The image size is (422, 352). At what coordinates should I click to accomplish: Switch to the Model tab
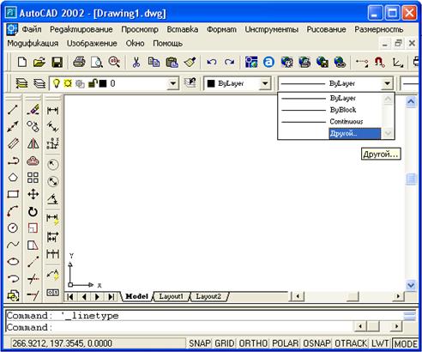136,296
